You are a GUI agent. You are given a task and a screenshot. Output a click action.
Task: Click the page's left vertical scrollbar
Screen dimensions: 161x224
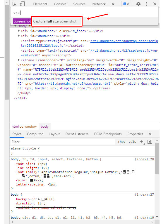click(7, 52)
